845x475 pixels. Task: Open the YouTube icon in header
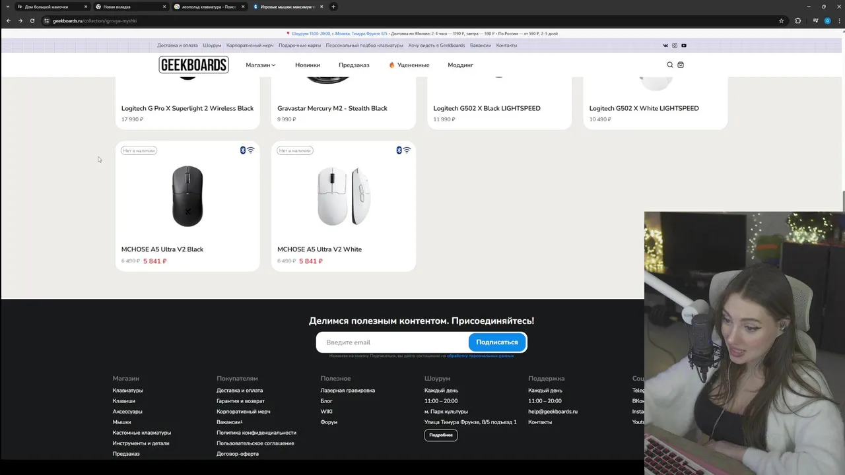(x=683, y=46)
